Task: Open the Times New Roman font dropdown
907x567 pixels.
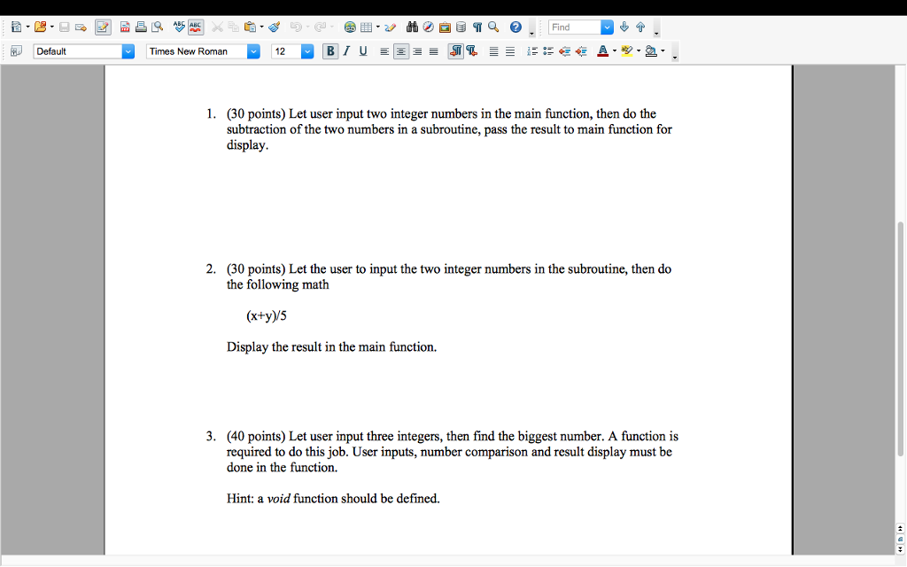Action: coord(253,51)
